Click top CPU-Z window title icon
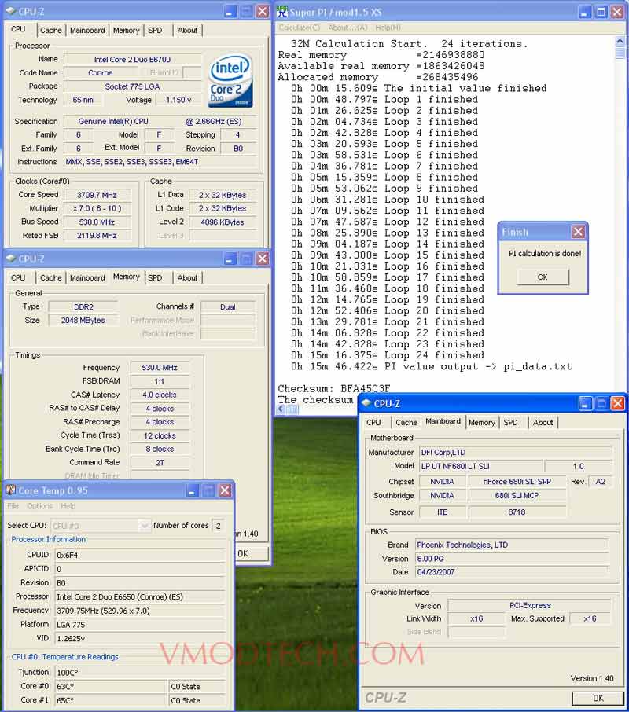 point(11,11)
